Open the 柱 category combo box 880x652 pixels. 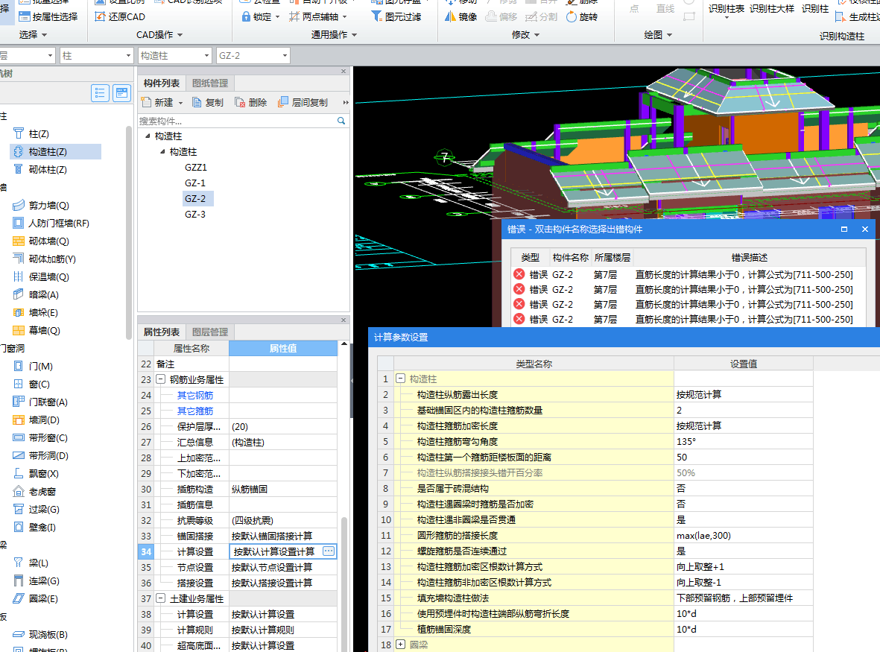point(96,56)
